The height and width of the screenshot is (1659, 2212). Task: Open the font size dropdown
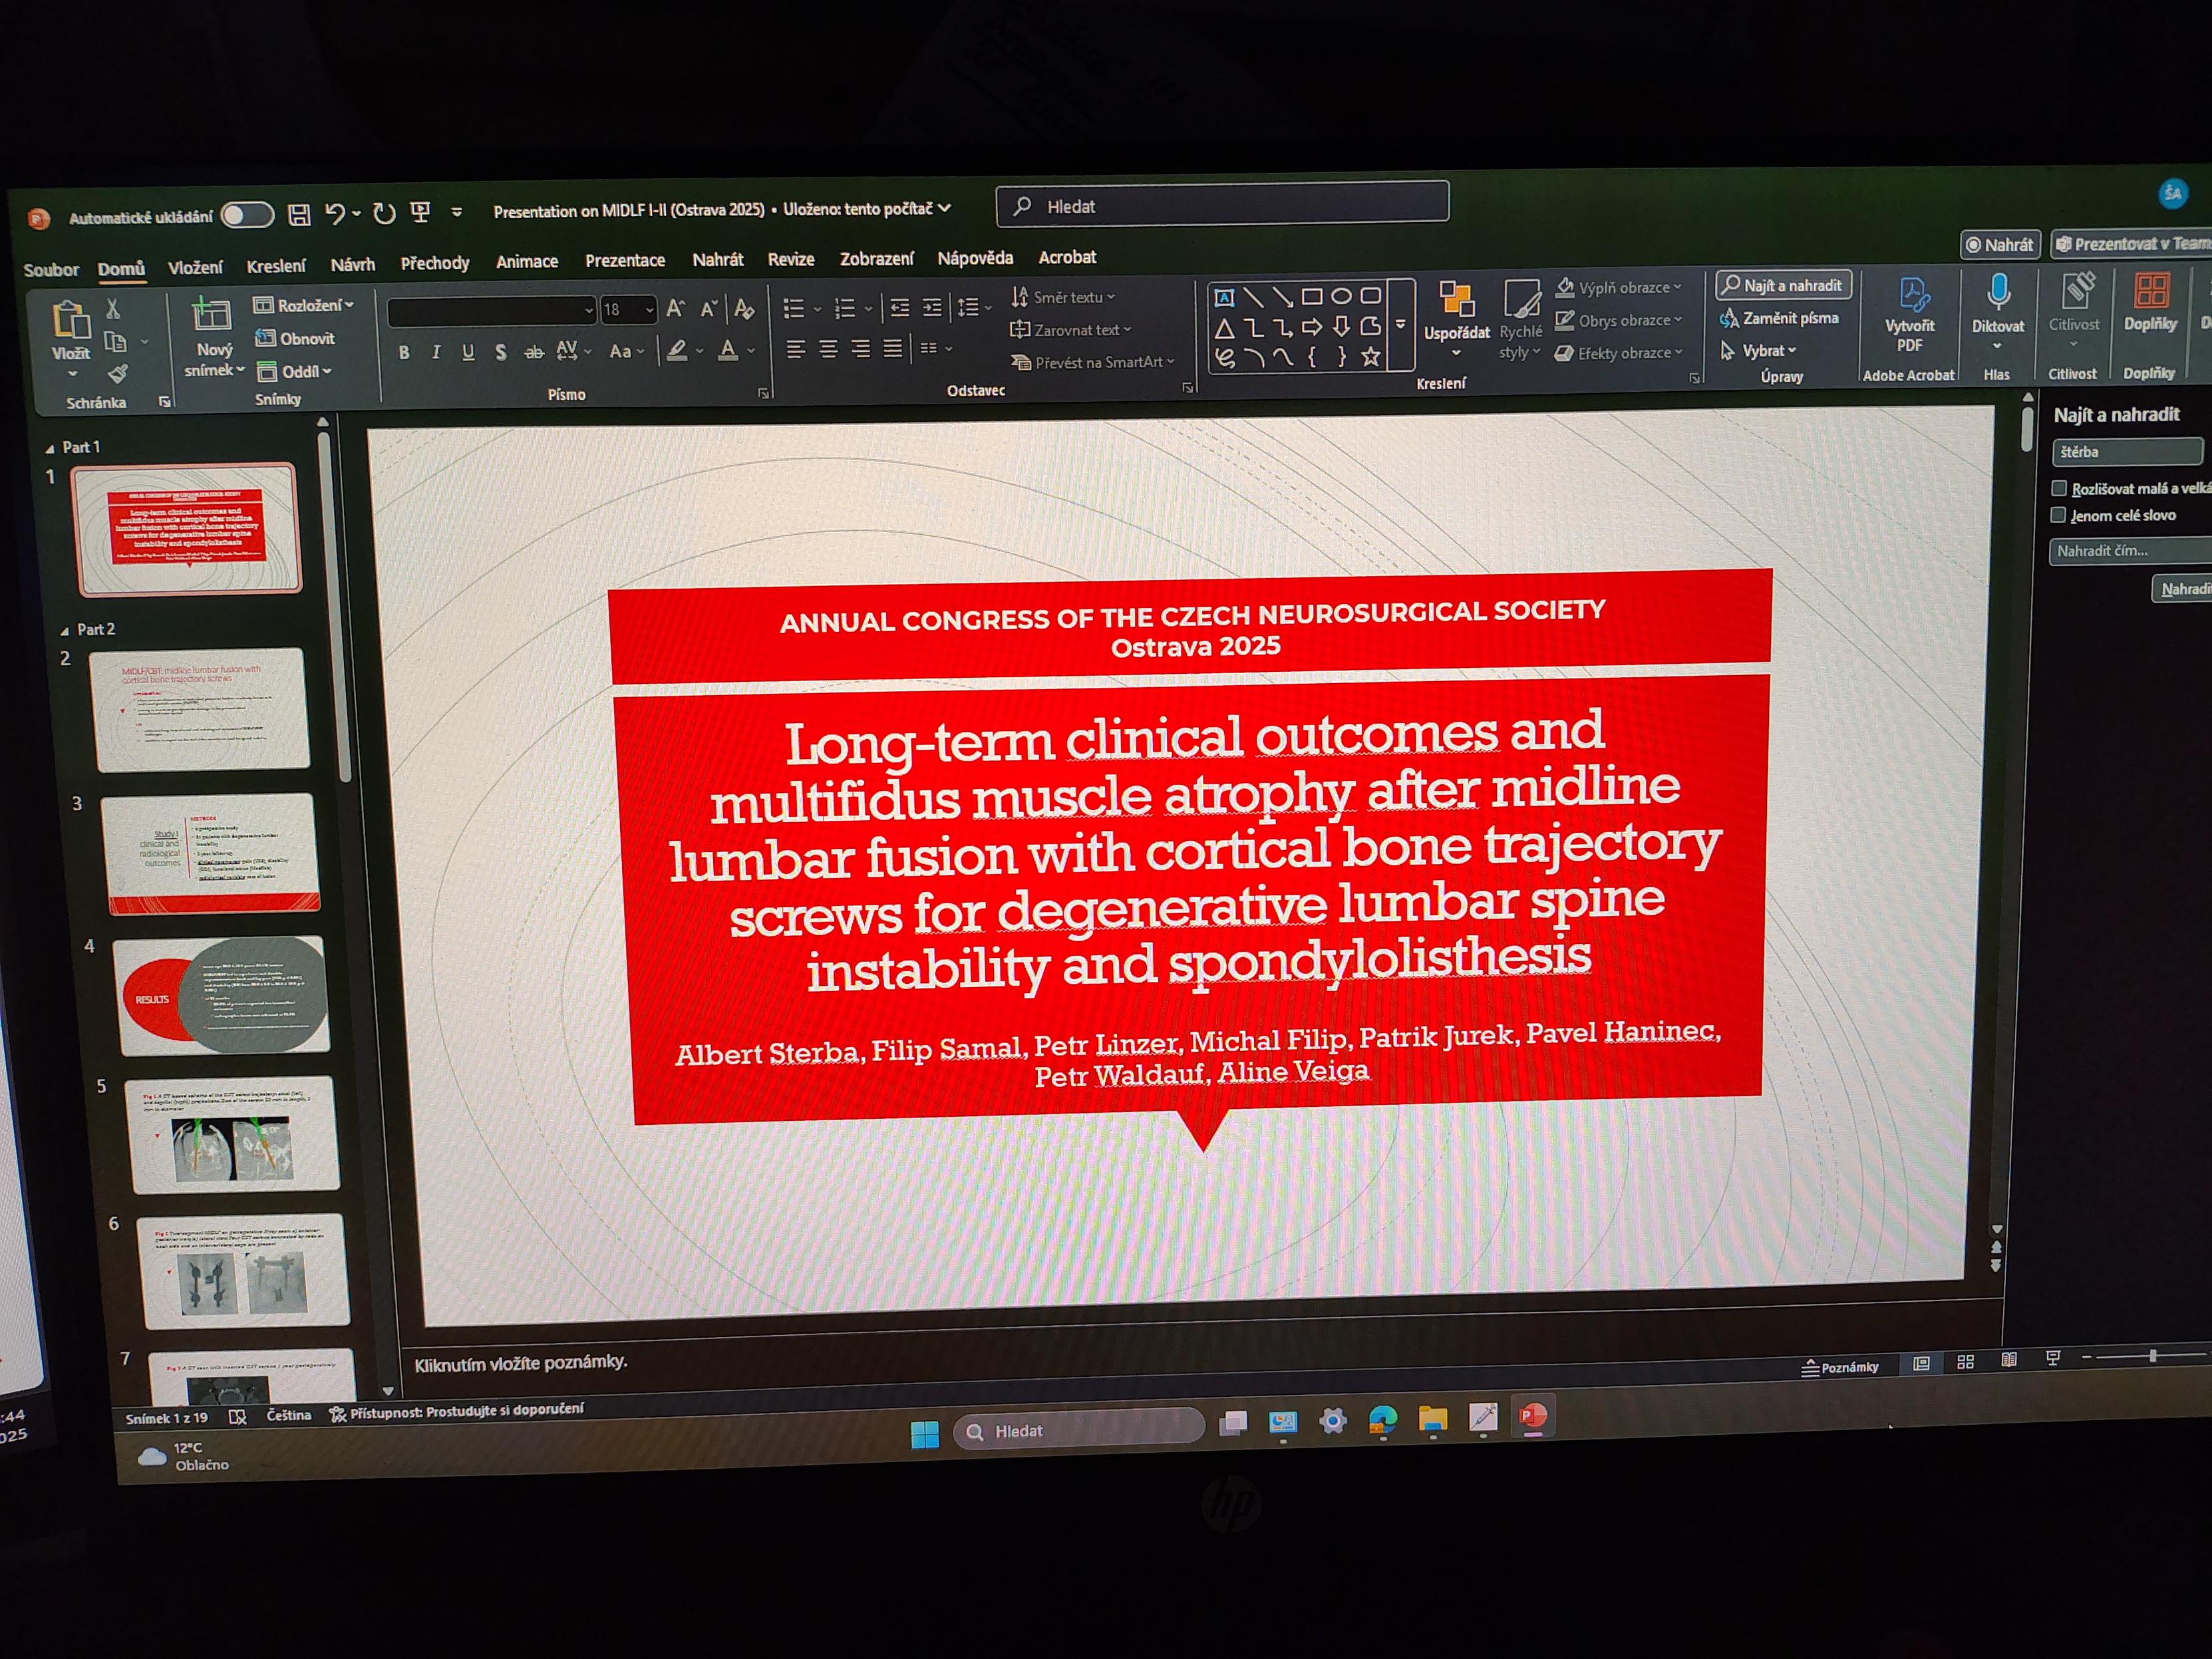650,310
